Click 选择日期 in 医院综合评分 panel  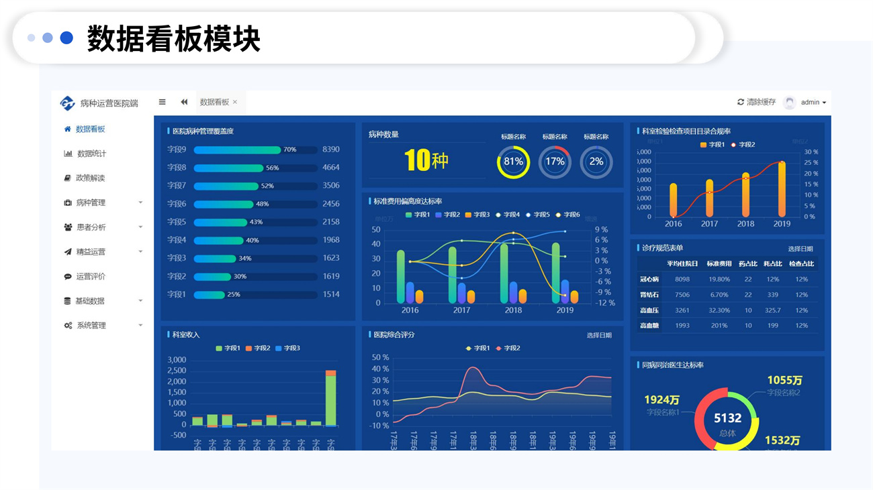tap(599, 335)
